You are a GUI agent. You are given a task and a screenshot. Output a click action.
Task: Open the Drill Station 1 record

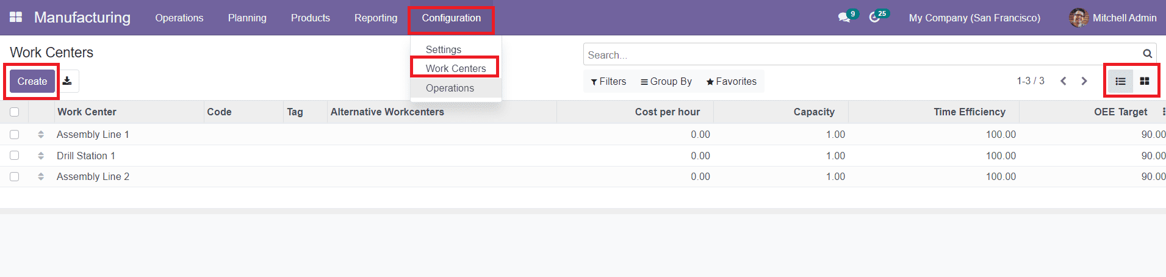[x=86, y=156]
